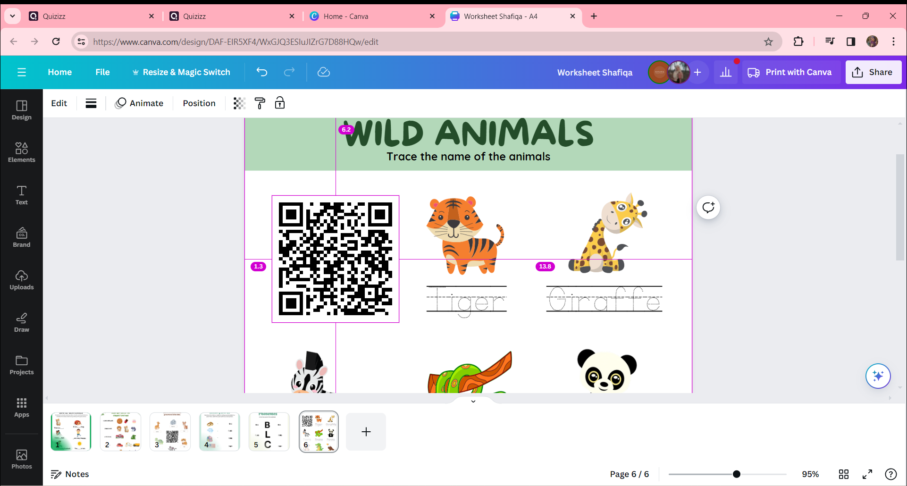Click the undo arrow
The image size is (907, 486).
click(262, 72)
